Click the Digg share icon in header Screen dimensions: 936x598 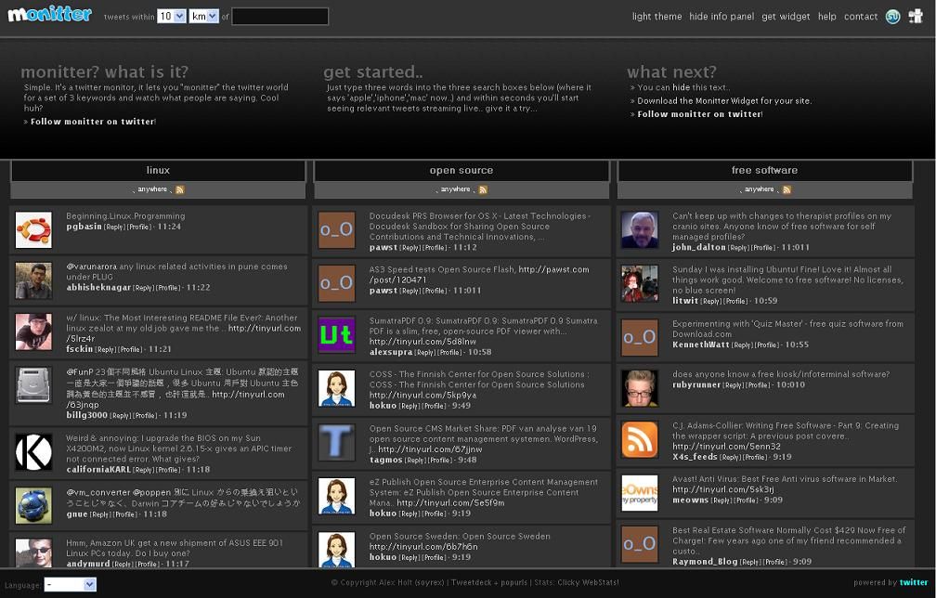click(916, 17)
